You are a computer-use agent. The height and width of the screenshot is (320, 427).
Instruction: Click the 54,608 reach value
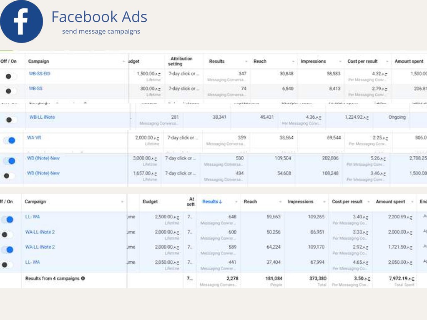284,173
